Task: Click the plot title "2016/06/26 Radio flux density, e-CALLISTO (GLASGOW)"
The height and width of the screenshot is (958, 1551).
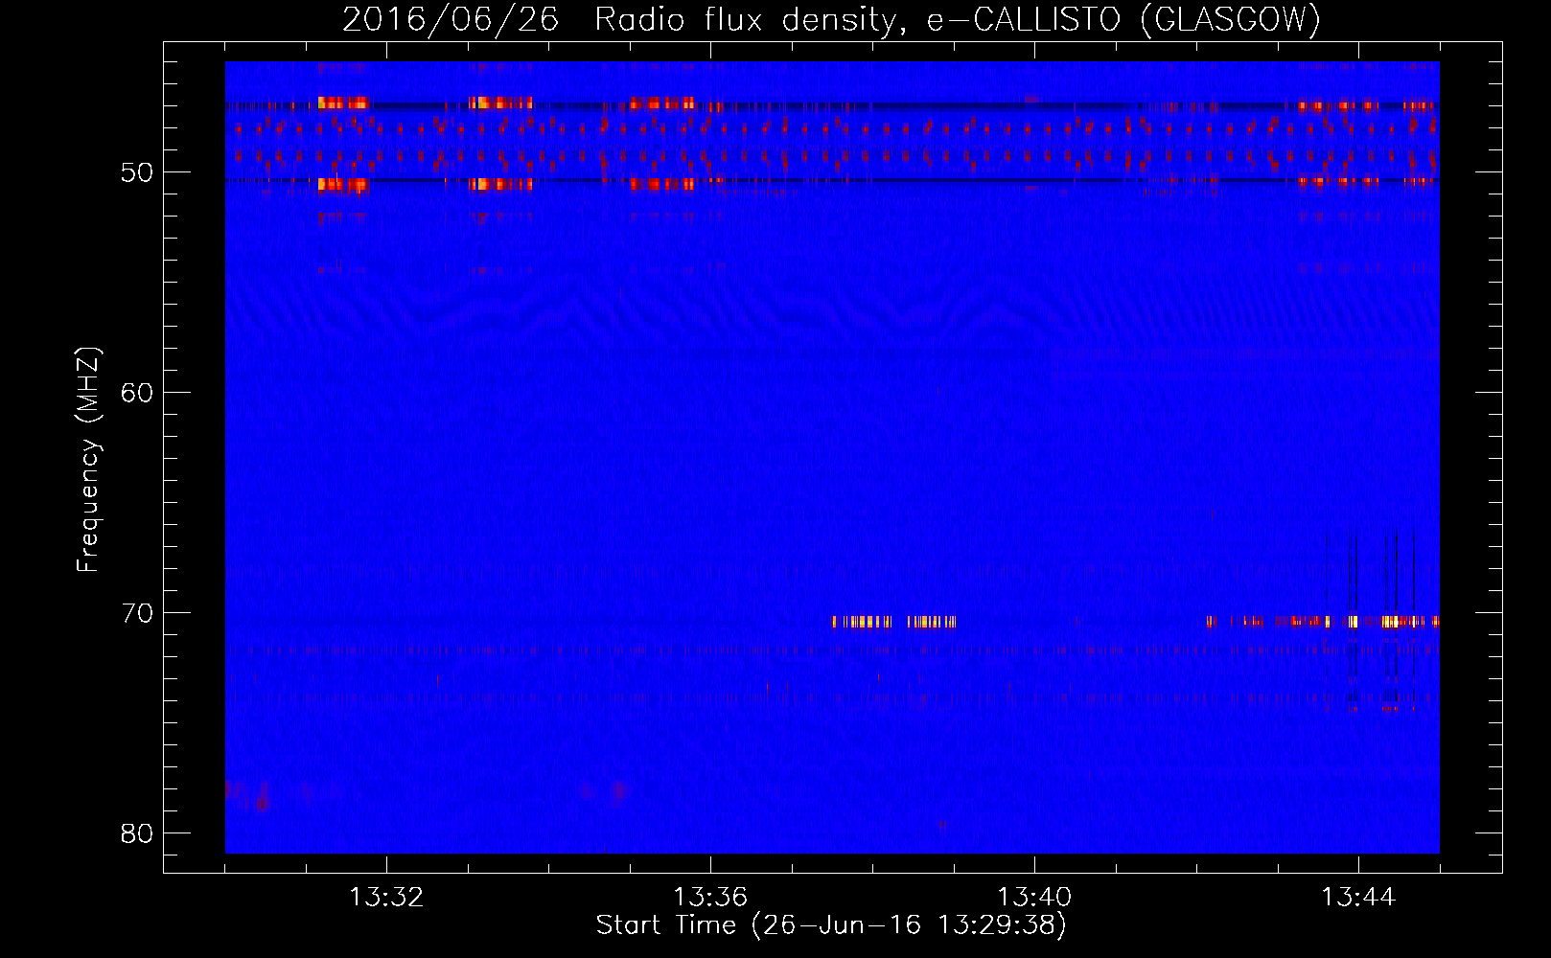Action: click(x=831, y=19)
